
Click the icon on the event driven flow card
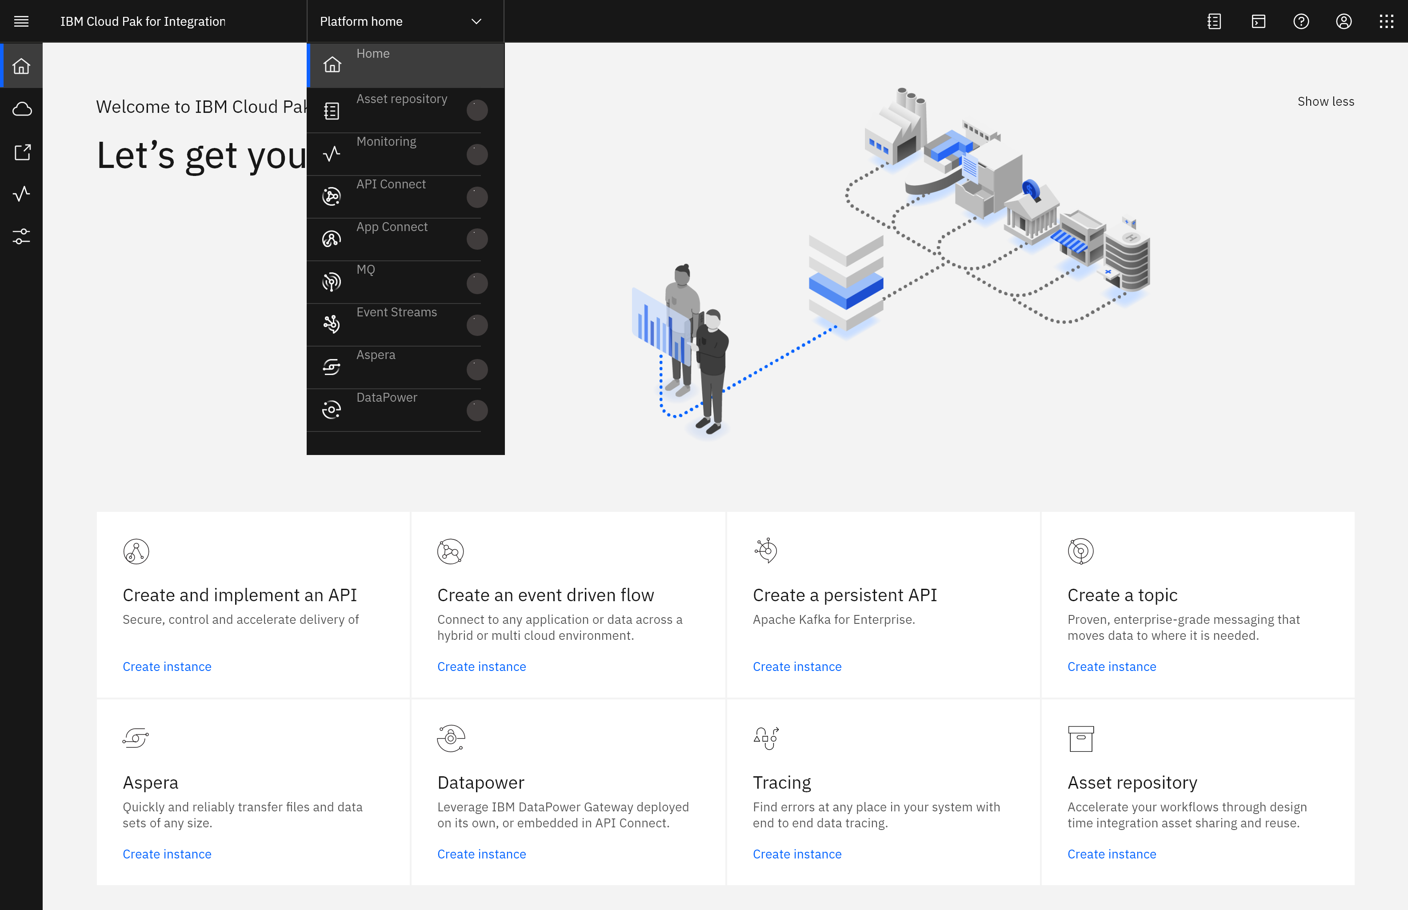450,551
